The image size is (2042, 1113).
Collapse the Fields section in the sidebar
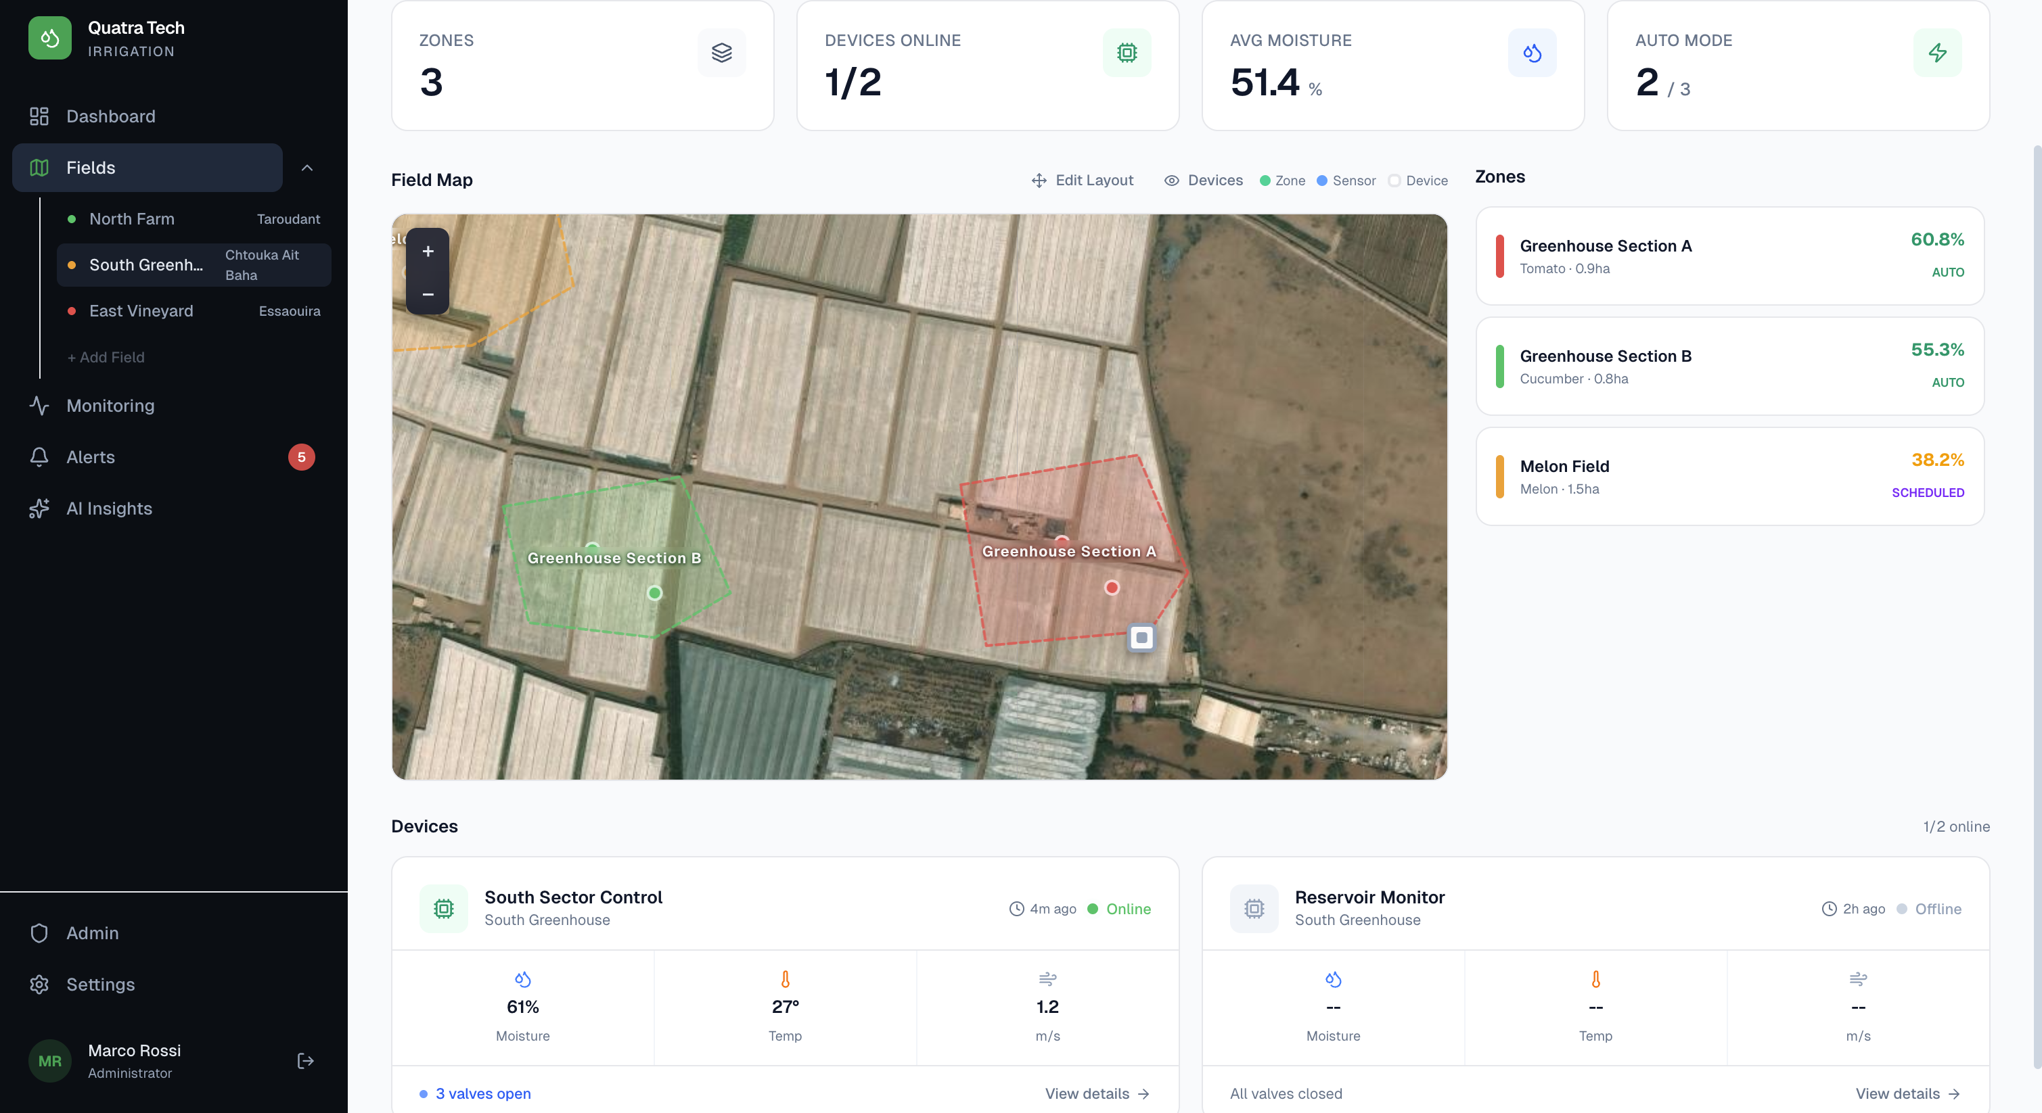click(307, 168)
